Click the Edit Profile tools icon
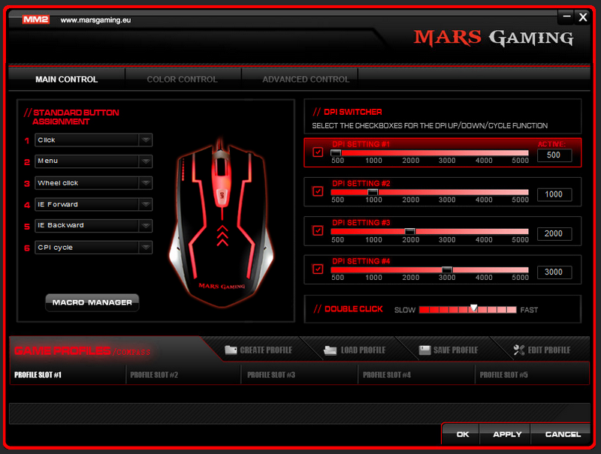Image resolution: width=601 pixels, height=454 pixels. (x=519, y=350)
